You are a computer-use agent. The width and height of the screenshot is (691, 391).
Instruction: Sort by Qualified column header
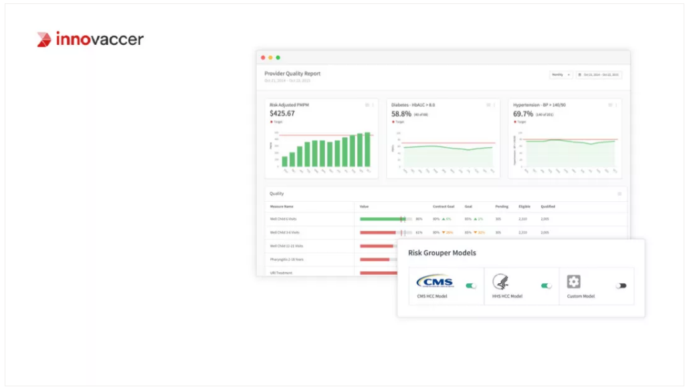[548, 207]
